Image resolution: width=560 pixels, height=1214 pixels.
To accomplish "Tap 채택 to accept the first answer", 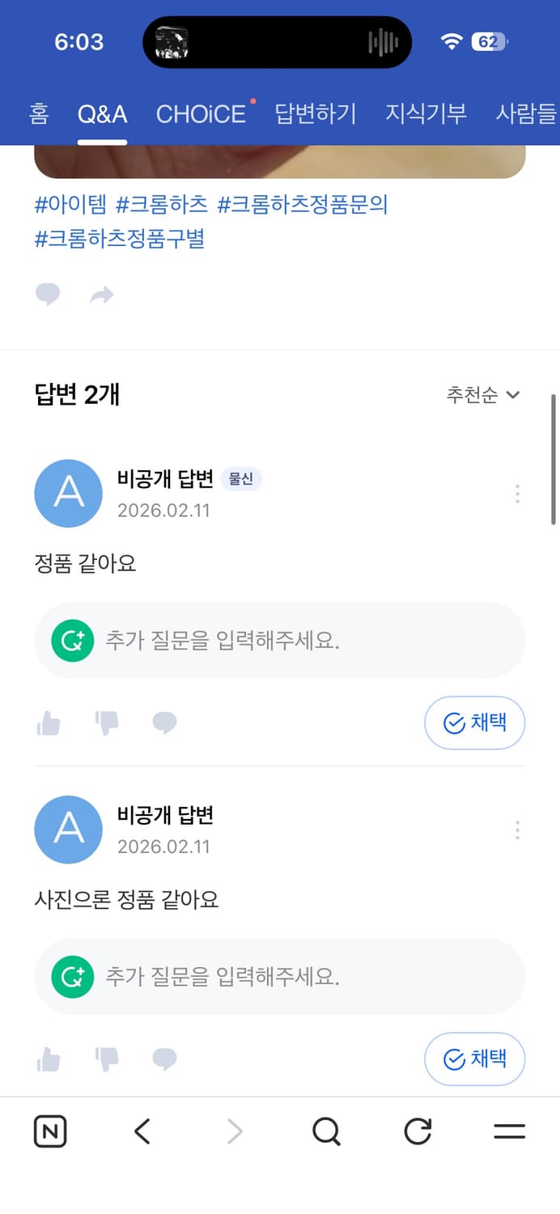I will [x=474, y=723].
